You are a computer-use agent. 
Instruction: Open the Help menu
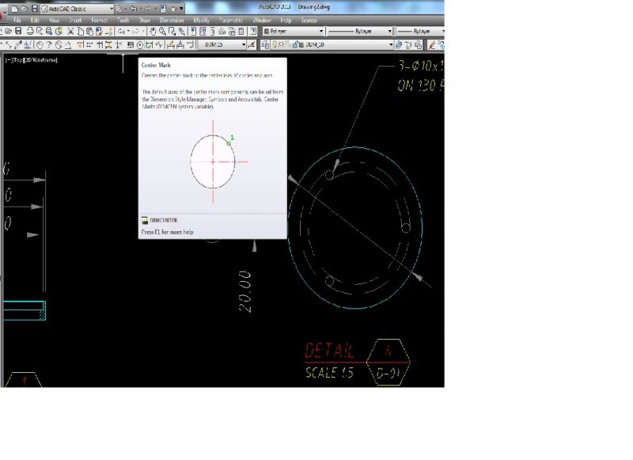pyautogui.click(x=286, y=21)
